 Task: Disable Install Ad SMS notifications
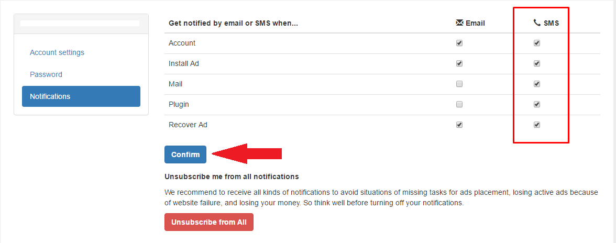[536, 63]
